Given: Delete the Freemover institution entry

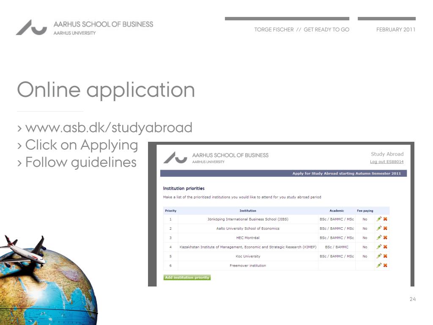Looking at the screenshot, I should point(385,265).
